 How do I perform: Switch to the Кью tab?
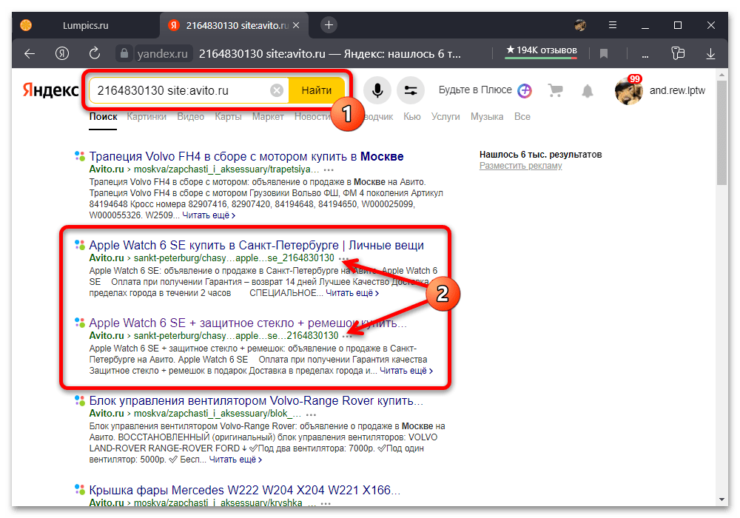[x=412, y=116]
